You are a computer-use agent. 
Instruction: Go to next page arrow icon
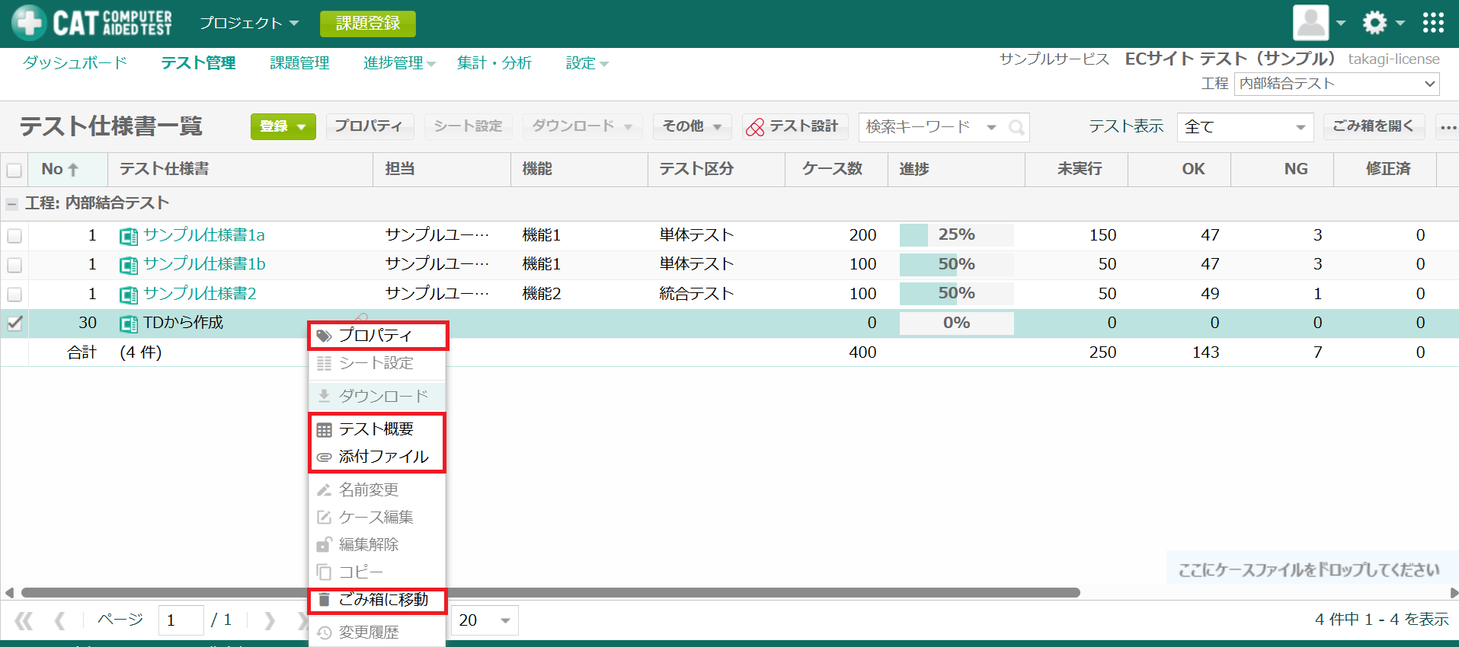click(269, 620)
